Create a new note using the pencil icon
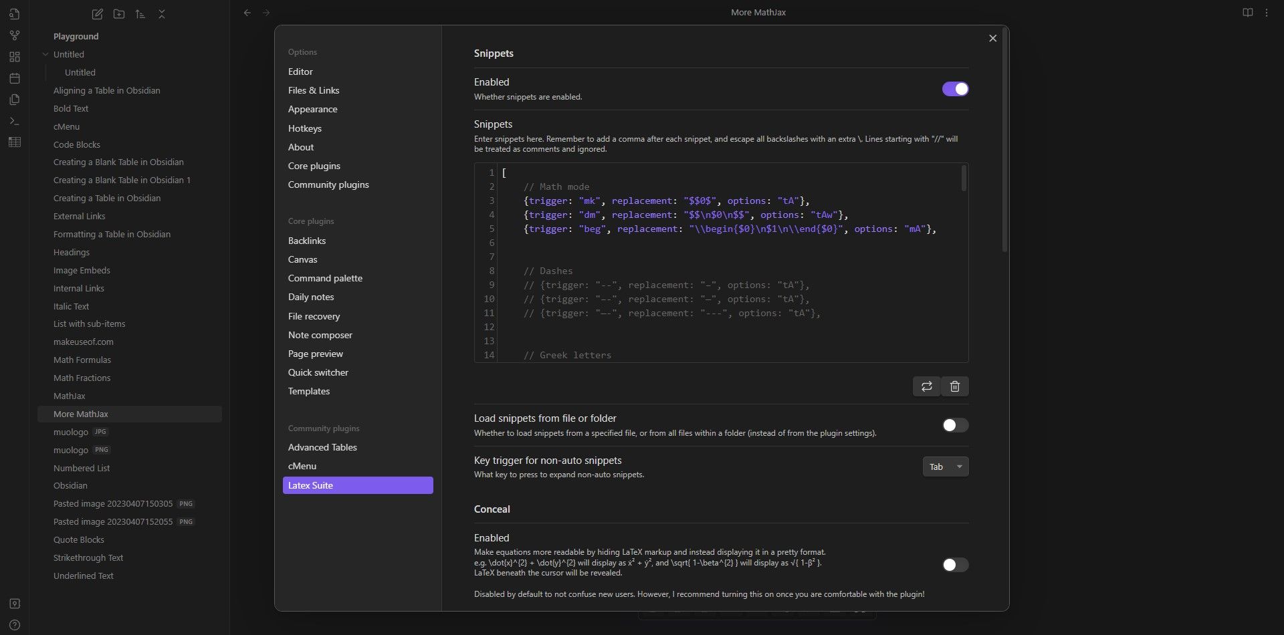This screenshot has height=635, width=1284. coord(98,14)
